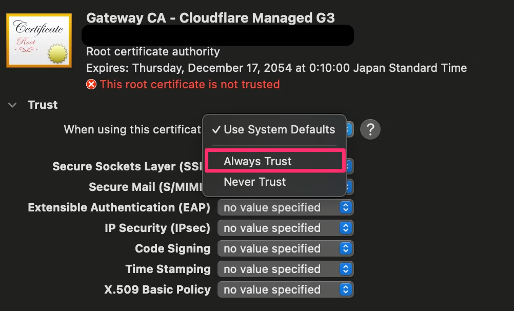Click the not trusted warning text
The height and width of the screenshot is (311, 514).
point(190,84)
